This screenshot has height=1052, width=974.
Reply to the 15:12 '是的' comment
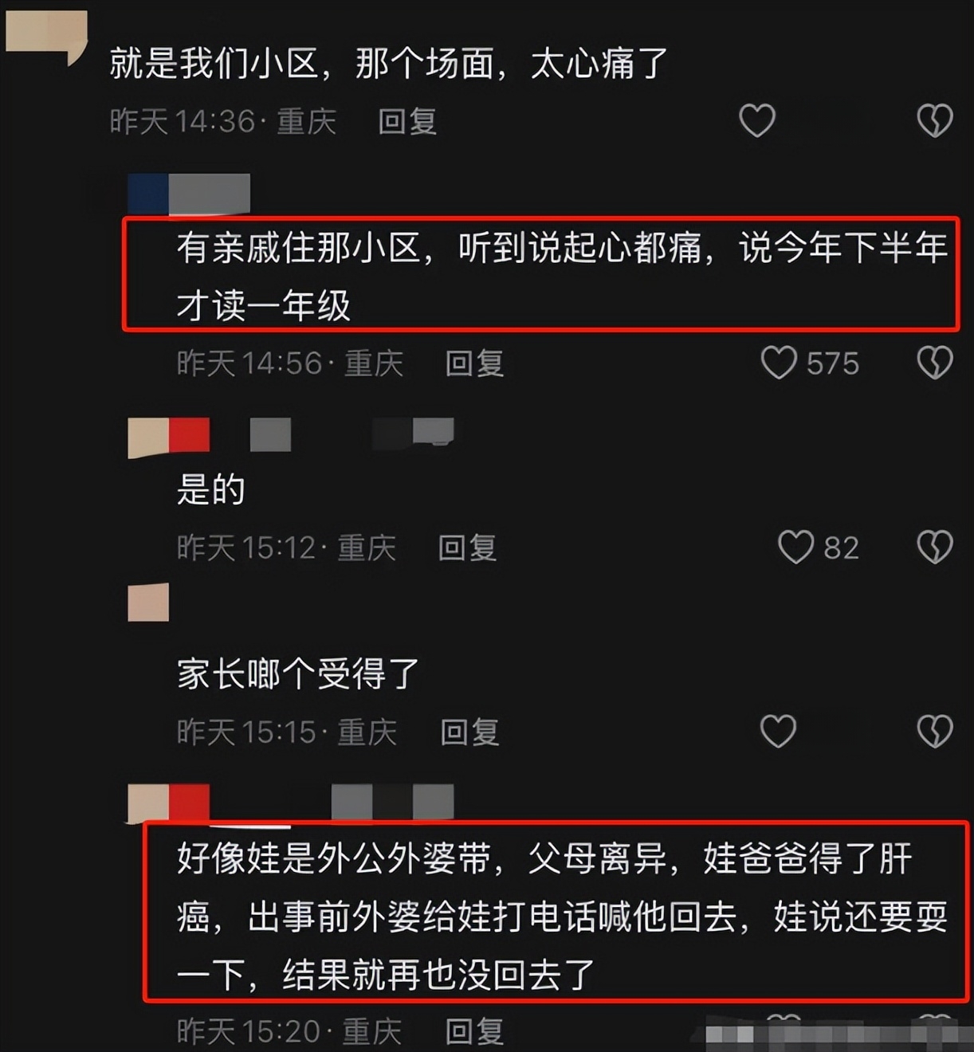tap(468, 548)
